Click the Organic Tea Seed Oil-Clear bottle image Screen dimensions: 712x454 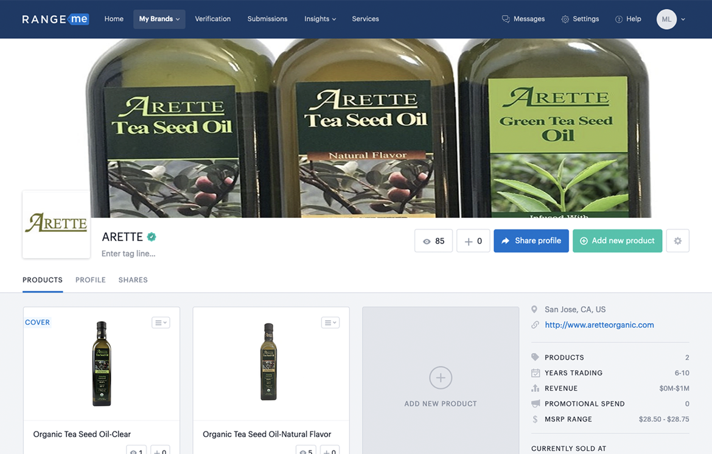(102, 364)
